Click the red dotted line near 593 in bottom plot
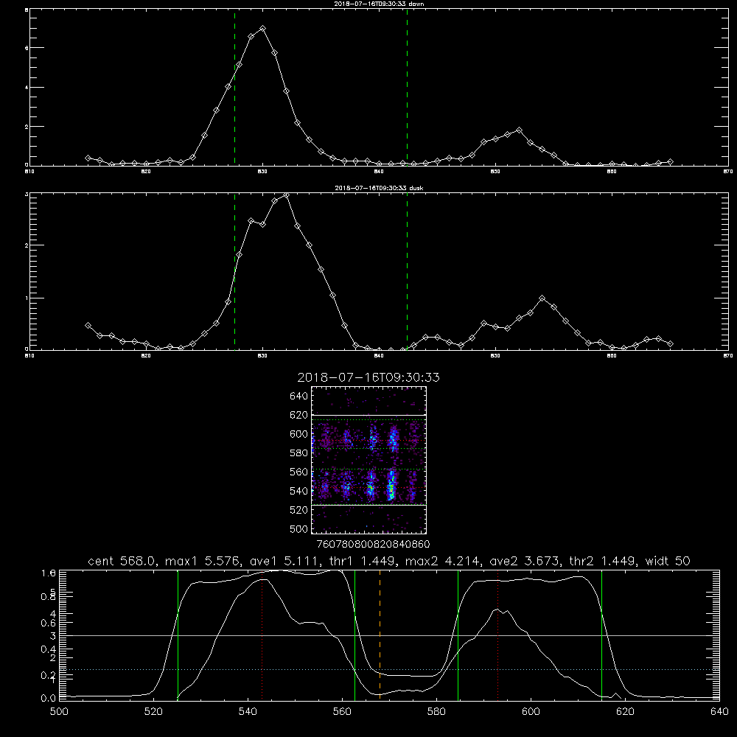Image resolution: width=737 pixels, height=737 pixels. 497,635
